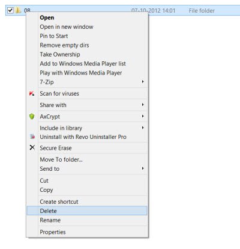
Task: Click the yellow folder icon for 08
Action: pos(19,10)
